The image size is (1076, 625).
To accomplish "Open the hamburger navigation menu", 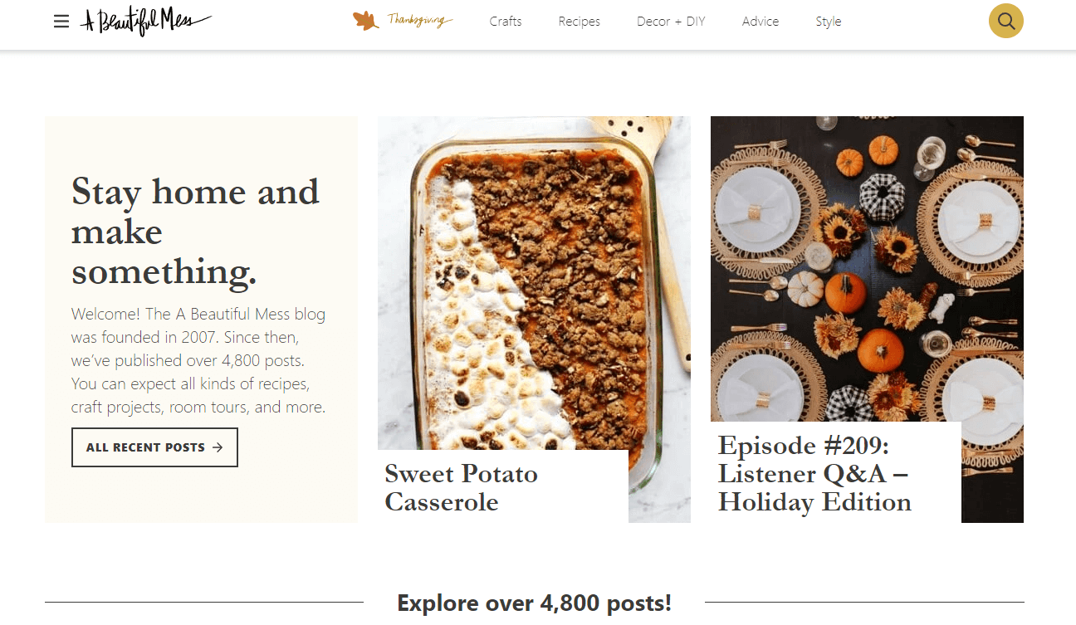I will [x=61, y=21].
